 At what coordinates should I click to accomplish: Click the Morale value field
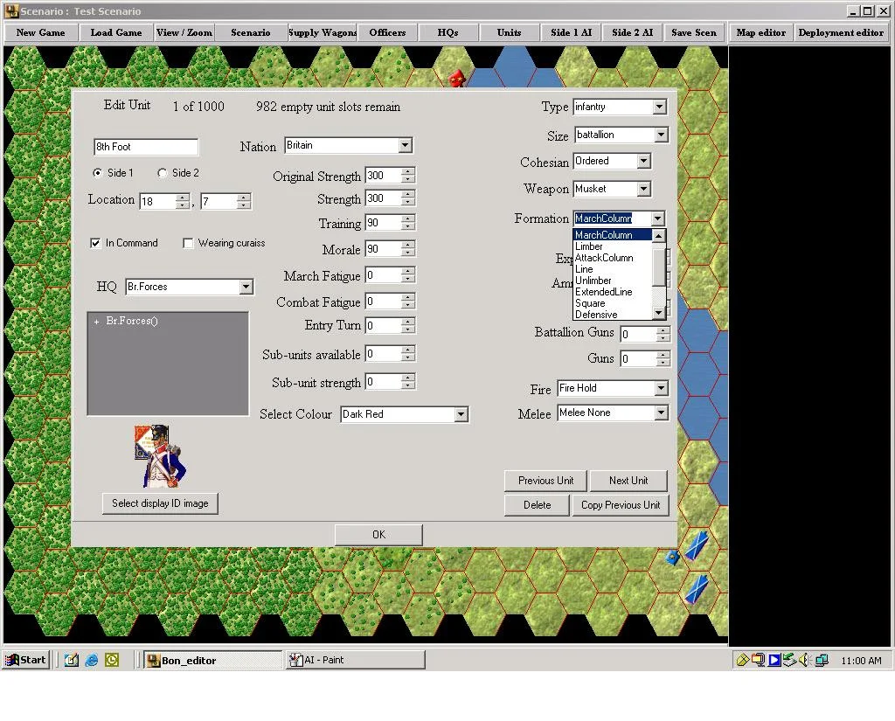tap(383, 249)
